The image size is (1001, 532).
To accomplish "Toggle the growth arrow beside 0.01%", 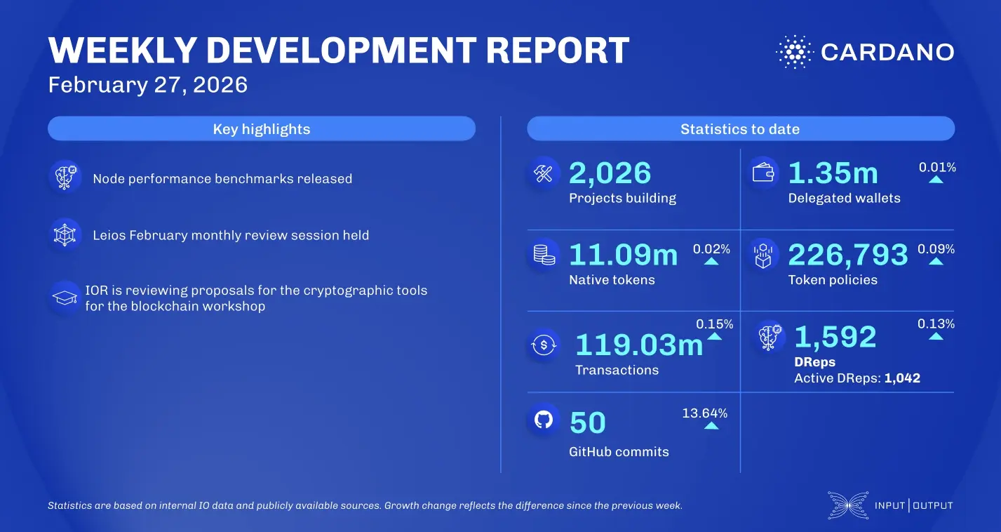I will pyautogui.click(x=936, y=181).
